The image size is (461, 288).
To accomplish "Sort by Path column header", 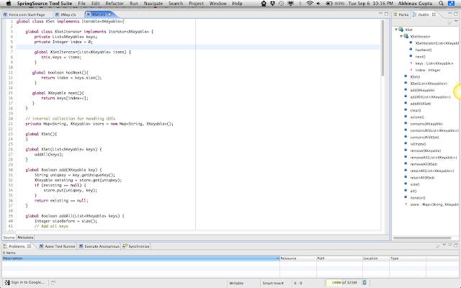I will point(339,258).
